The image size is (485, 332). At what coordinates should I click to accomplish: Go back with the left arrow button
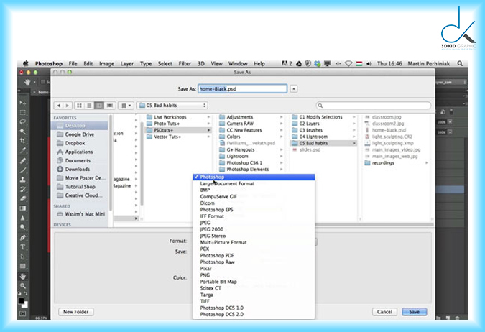(x=58, y=106)
